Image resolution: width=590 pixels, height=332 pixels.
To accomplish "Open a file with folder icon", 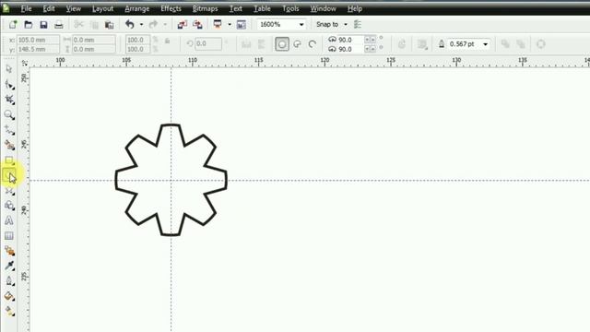I will pos(29,25).
